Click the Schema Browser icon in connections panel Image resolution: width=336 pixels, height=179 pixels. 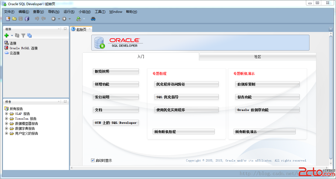[30, 36]
